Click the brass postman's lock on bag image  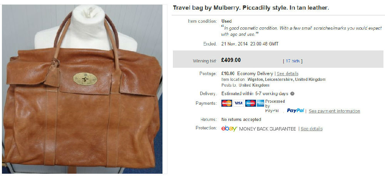pyautogui.click(x=85, y=79)
